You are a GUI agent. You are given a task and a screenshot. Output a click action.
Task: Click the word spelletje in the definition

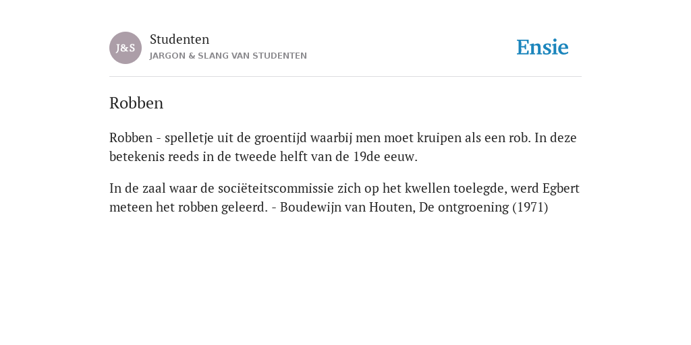coord(188,138)
